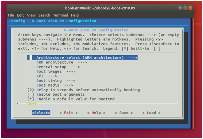Screen dimensions: 203x139
Task: Expand the ARM architecture submenu
Action: click(61, 62)
